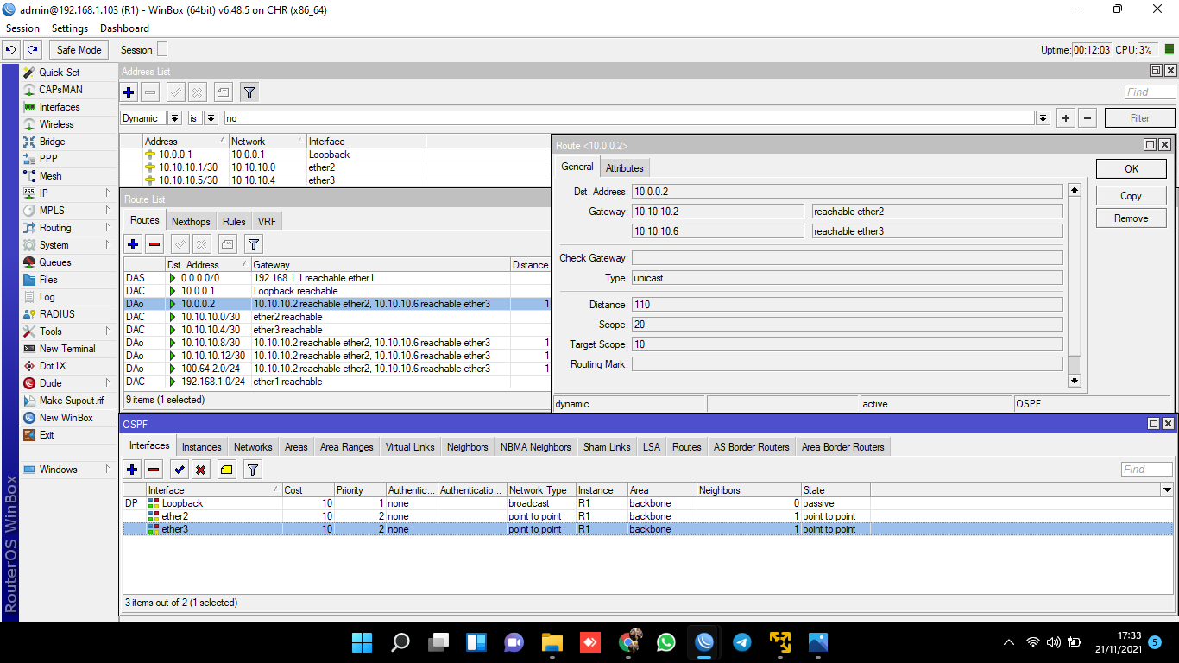Open the Attributes tab in Route window
The width and height of the screenshot is (1179, 663).
coord(624,168)
